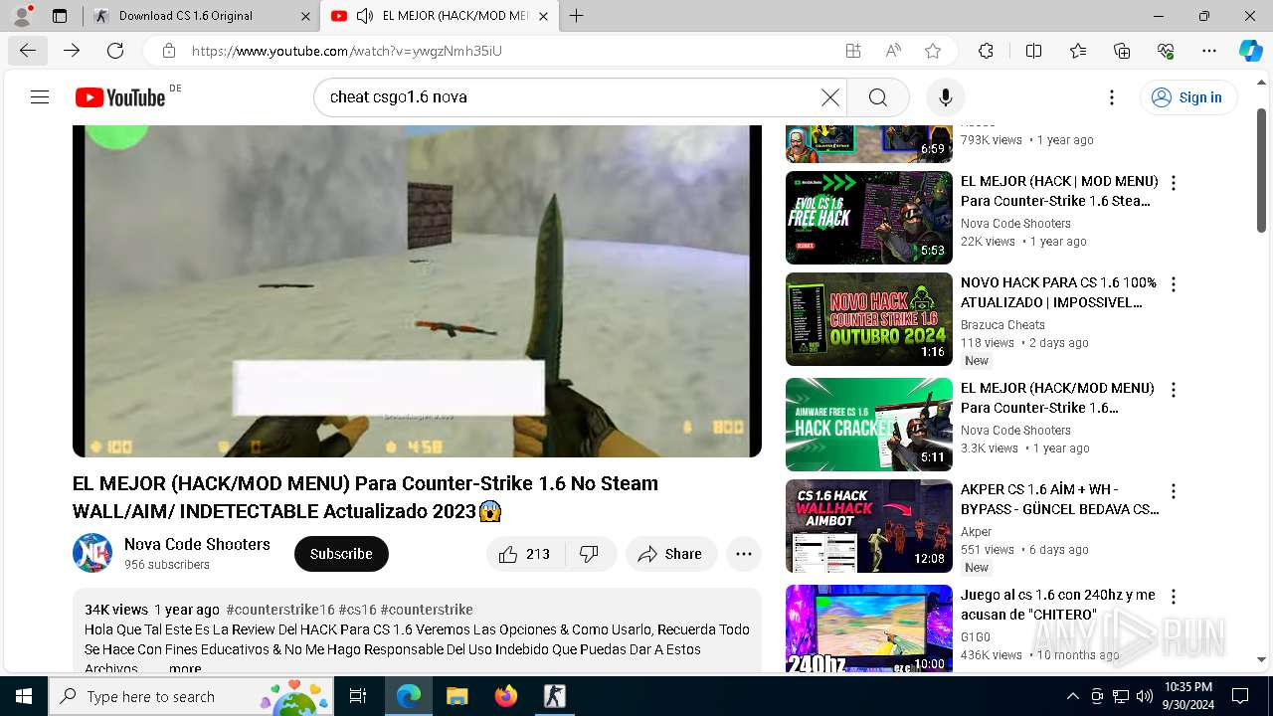The image size is (1273, 716).
Task: Open app available icon in address bar
Action: pos(853,51)
